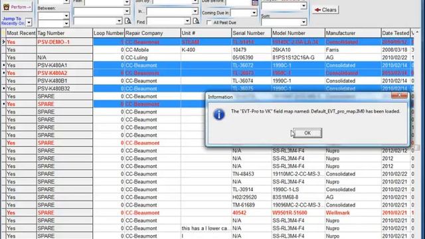Sort by Loop Number column header
The image size is (425, 239).
[x=108, y=33]
